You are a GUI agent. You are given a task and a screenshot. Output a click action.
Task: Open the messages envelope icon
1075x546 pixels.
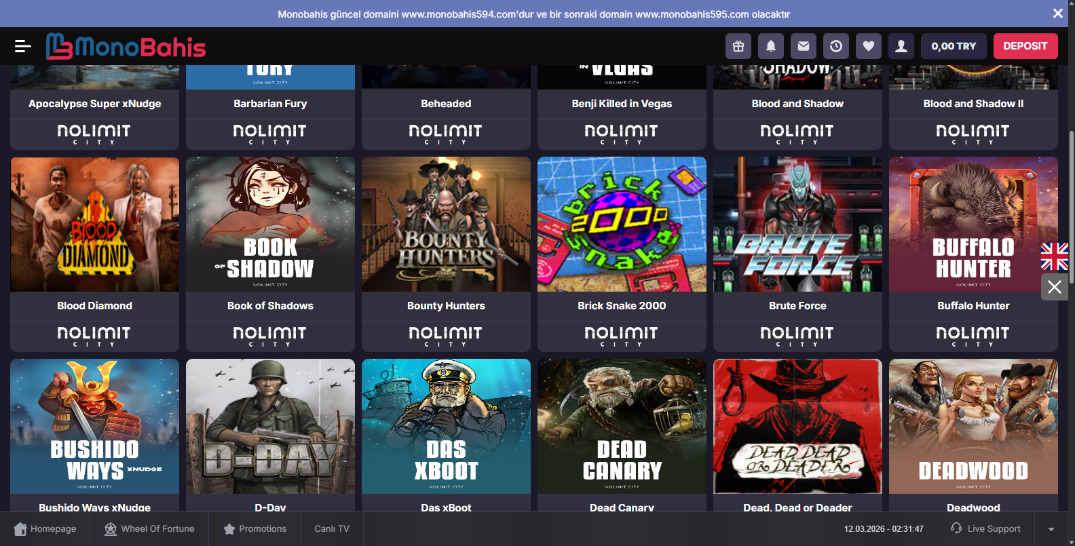pyautogui.click(x=804, y=46)
